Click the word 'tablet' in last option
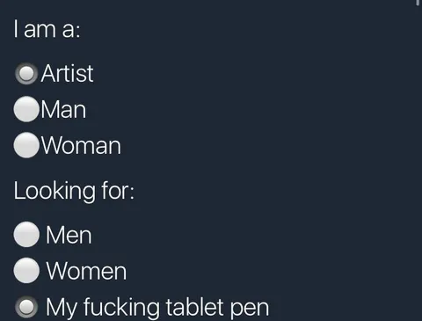Screen dimensions: 422x321 [194, 307]
